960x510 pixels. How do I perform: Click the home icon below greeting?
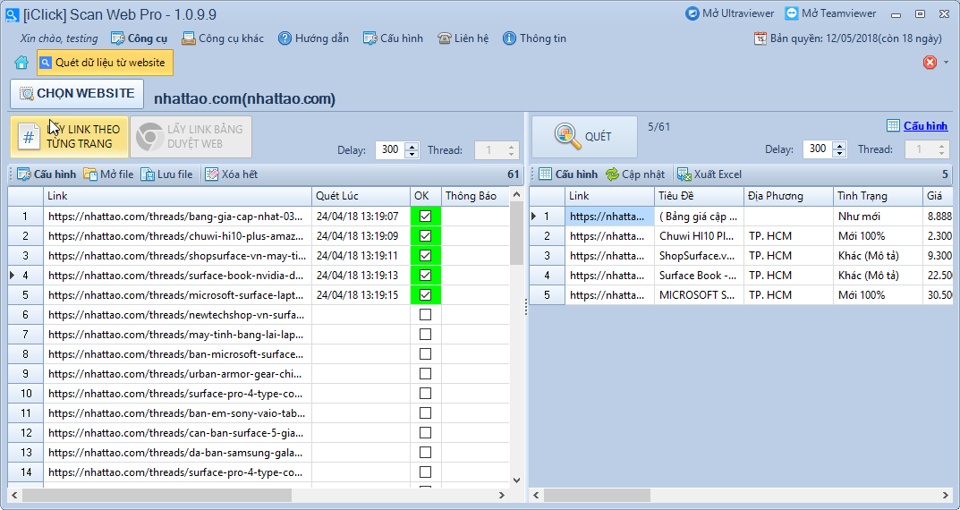21,63
